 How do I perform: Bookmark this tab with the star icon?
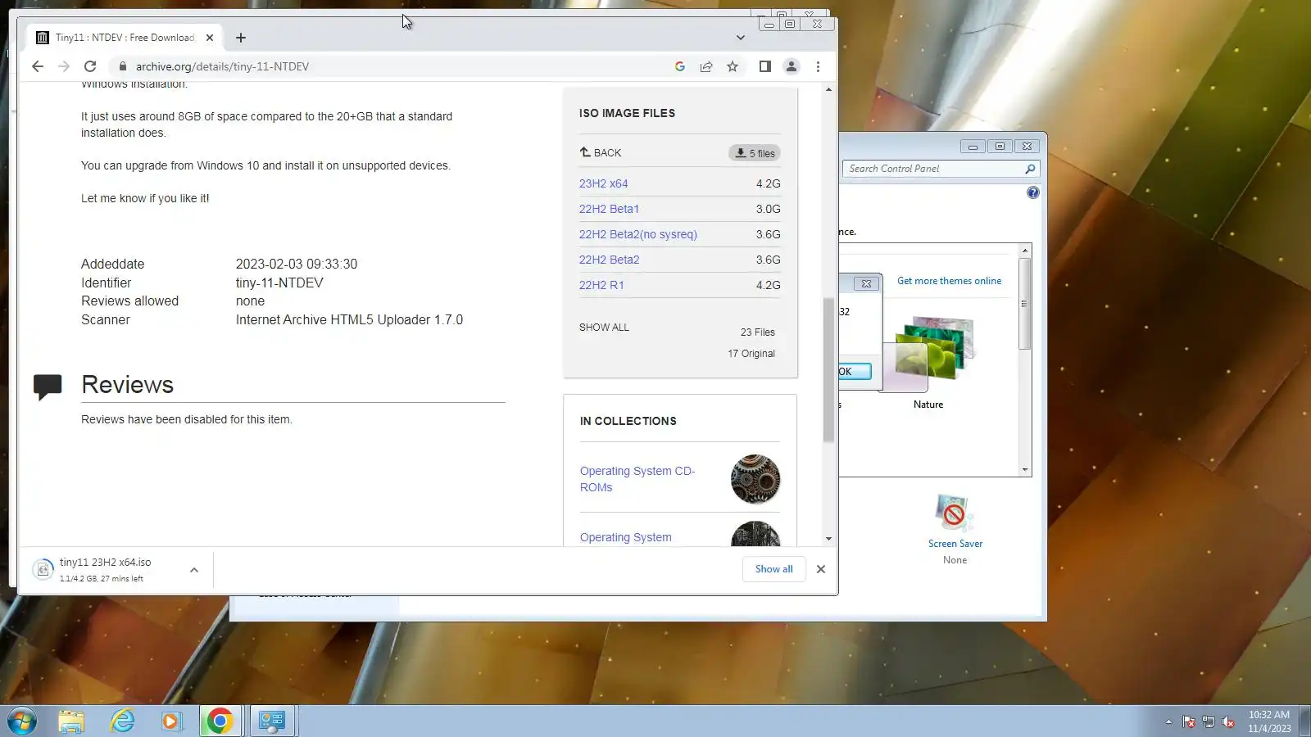[x=733, y=66]
